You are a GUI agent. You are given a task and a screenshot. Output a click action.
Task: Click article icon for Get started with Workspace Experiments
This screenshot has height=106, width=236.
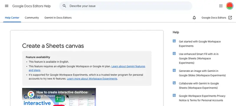pyautogui.click(x=174, y=41)
